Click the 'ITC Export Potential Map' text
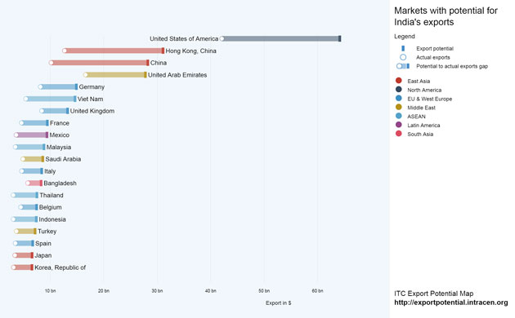The height and width of the screenshot is (318, 515). coord(433,294)
